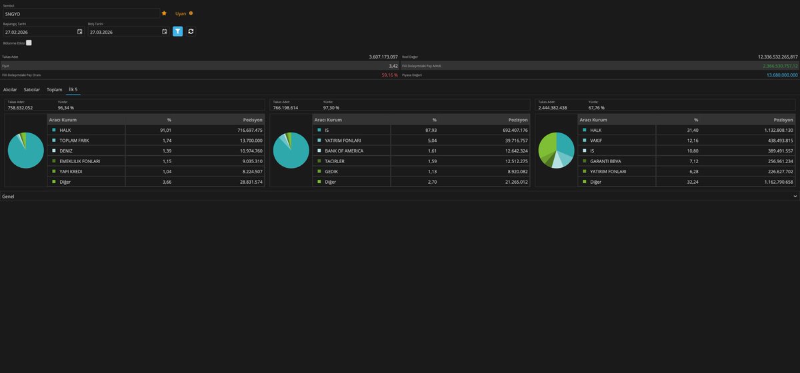
Task: Open the Bitiş Tarihi calendar picker
Action: coord(165,31)
